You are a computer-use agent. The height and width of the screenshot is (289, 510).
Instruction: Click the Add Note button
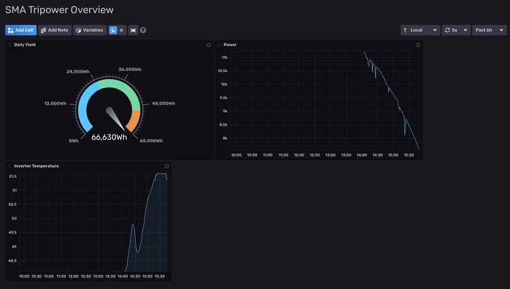pos(55,30)
